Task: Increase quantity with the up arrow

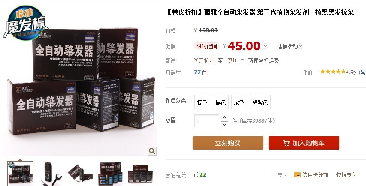Action: [224, 117]
